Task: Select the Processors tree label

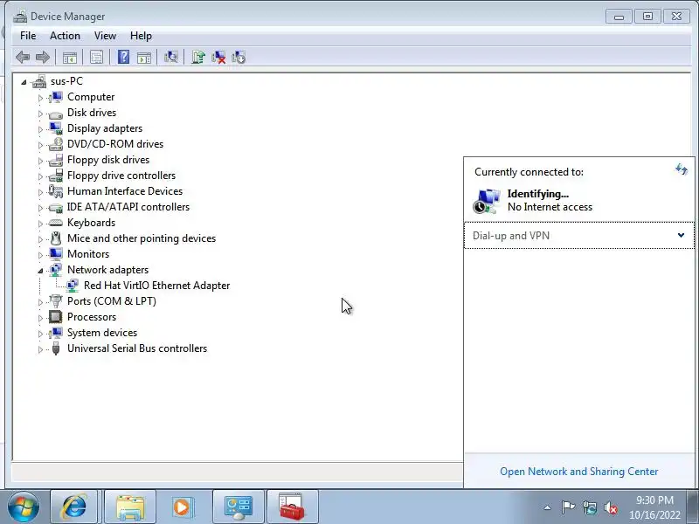Action: tap(92, 317)
